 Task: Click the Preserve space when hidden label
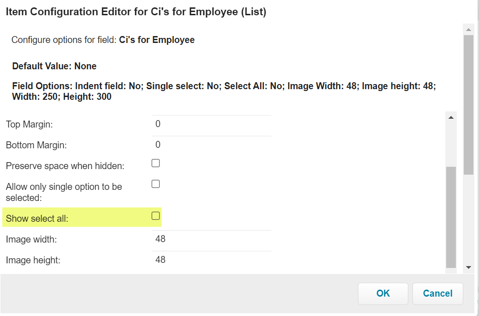click(x=65, y=166)
